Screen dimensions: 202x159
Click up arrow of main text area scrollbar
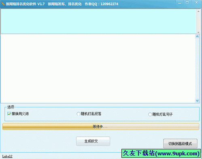pos(197,36)
